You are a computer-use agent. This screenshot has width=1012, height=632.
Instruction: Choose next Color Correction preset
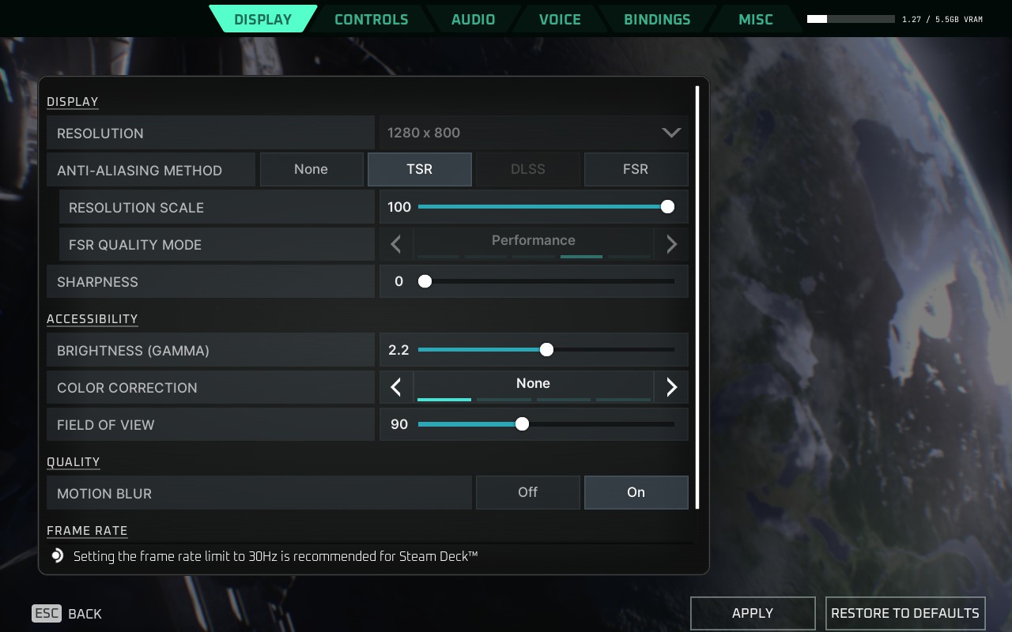point(670,387)
